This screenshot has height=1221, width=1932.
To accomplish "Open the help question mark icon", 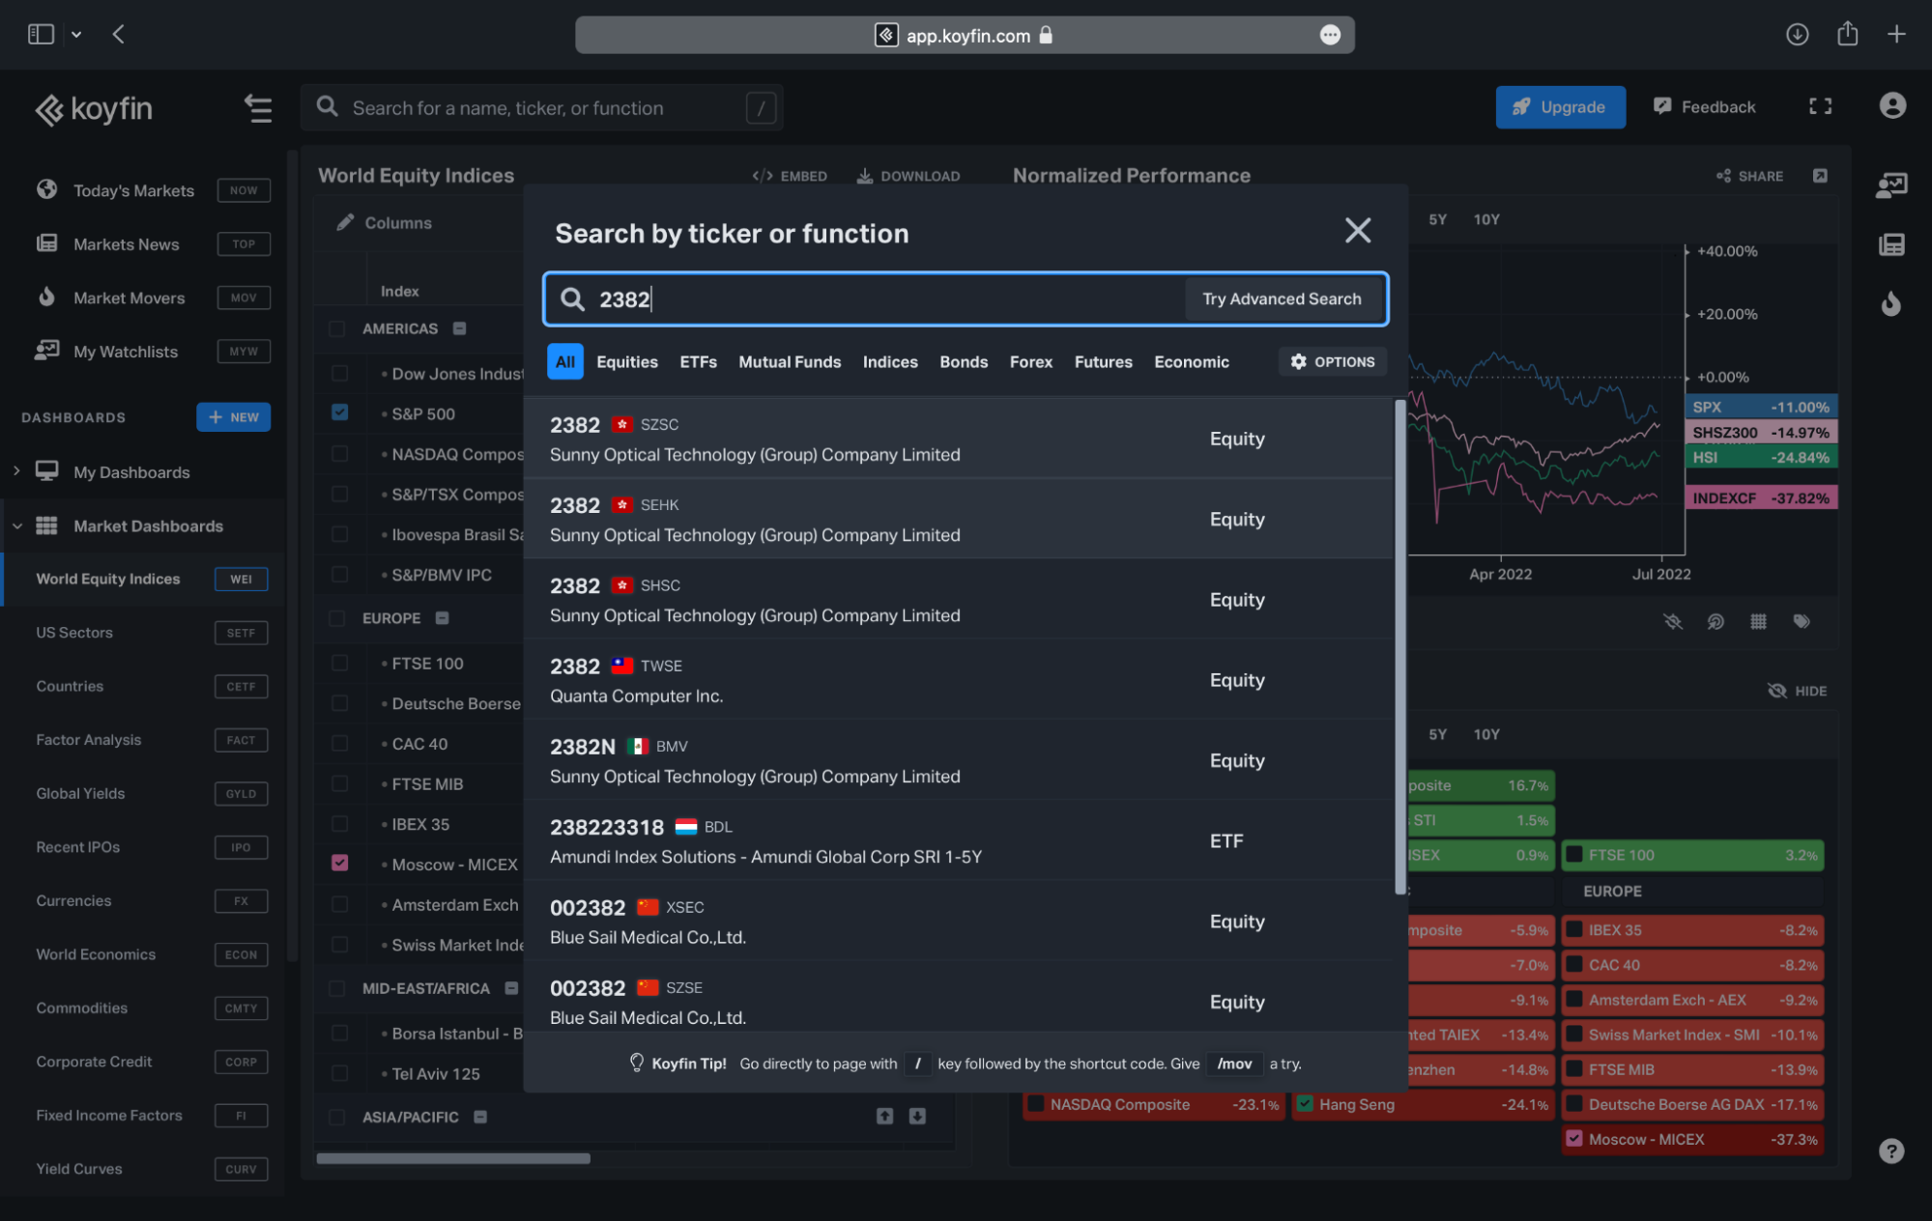I will coord(1891,1150).
